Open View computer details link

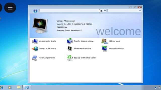click(x=47, y=41)
